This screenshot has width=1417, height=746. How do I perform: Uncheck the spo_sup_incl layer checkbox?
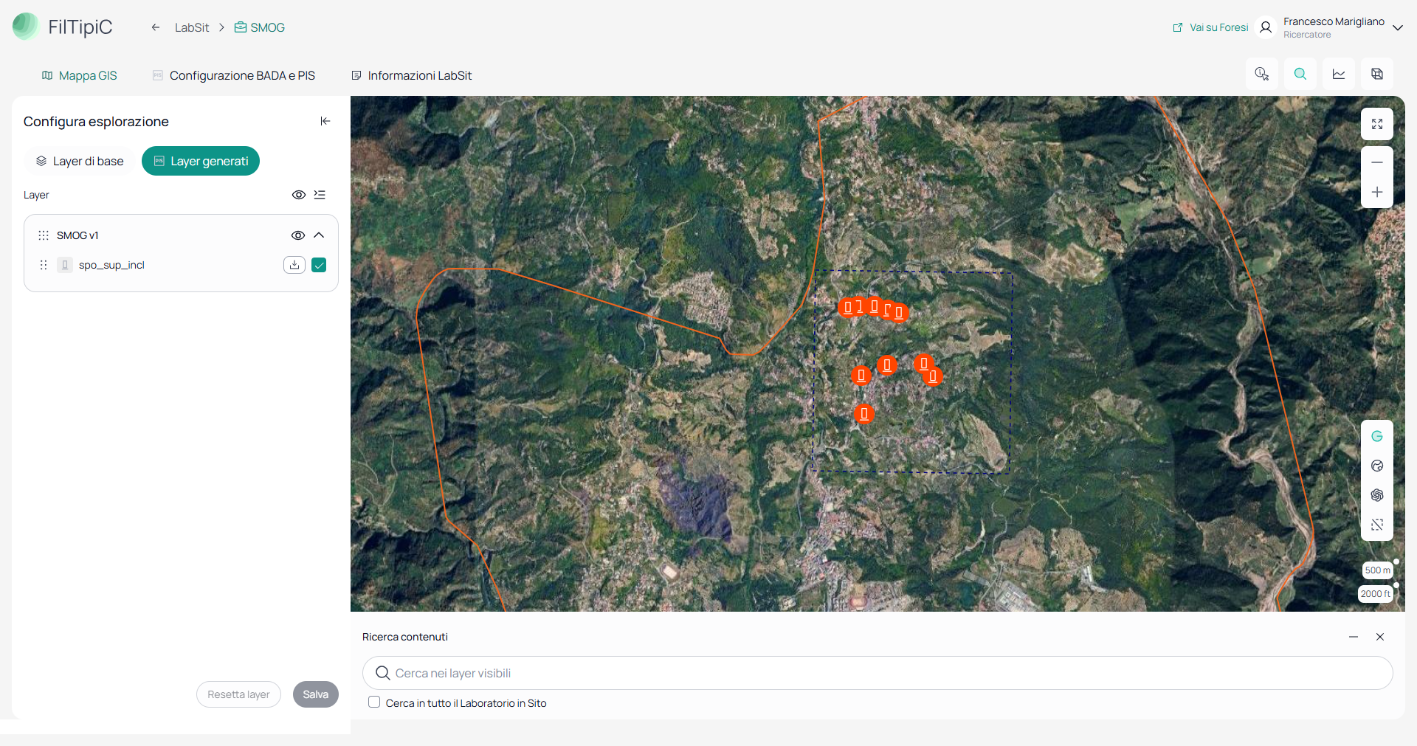(319, 265)
